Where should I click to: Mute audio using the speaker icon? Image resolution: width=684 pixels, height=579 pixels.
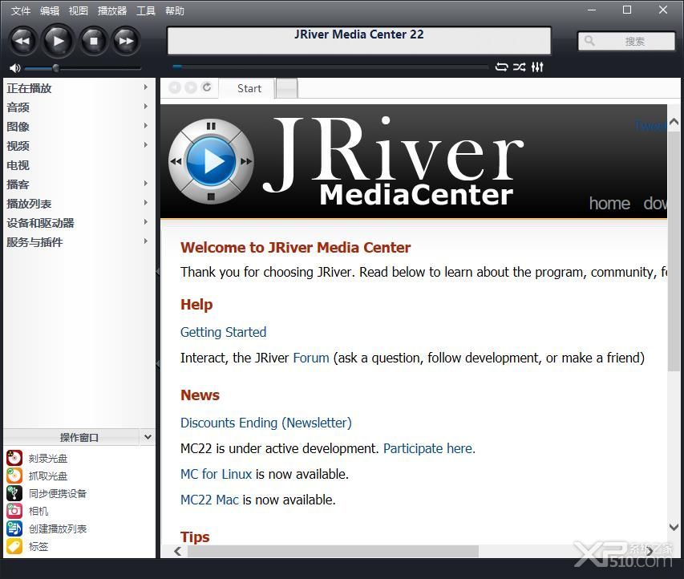(x=14, y=68)
